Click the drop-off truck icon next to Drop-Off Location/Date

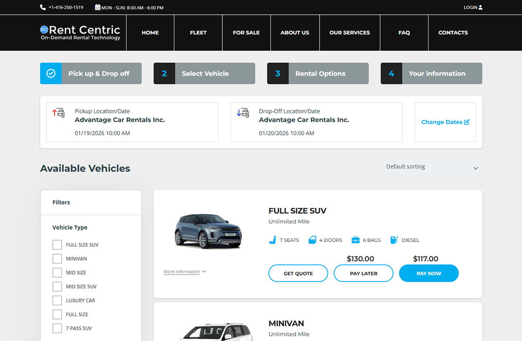pyautogui.click(x=243, y=113)
